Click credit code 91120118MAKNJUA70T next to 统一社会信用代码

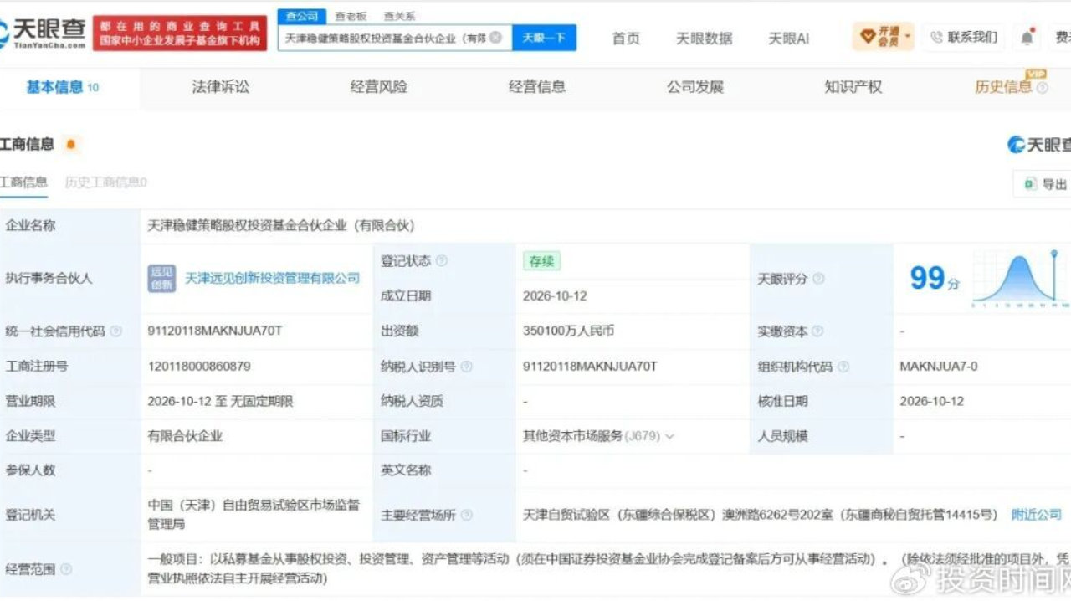coord(215,331)
